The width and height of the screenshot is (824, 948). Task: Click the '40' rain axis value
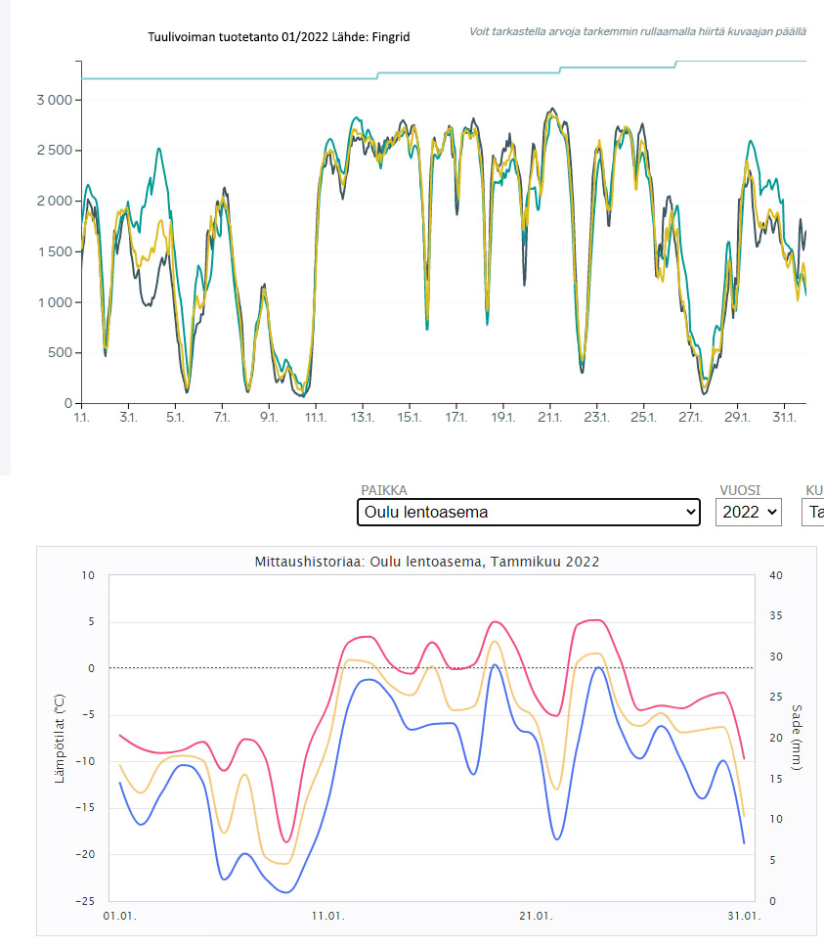[776, 575]
